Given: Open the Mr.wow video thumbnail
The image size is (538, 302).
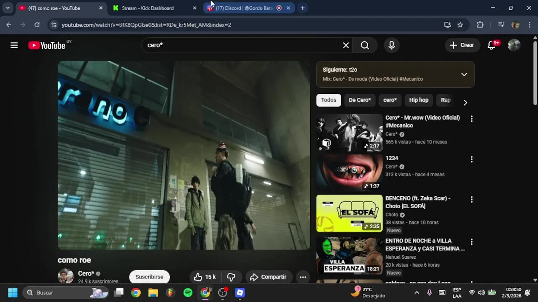Looking at the screenshot, I should [349, 133].
